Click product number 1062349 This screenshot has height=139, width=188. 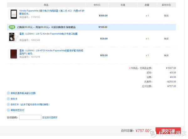click(35, 40)
